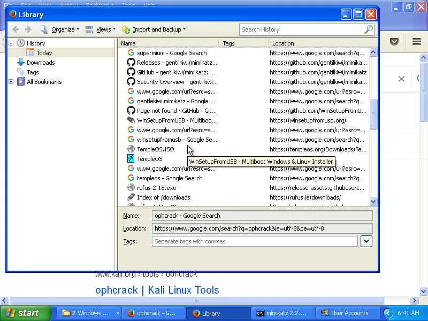The width and height of the screenshot is (428, 321).
Task: Open the Views menu
Action: pos(101,29)
